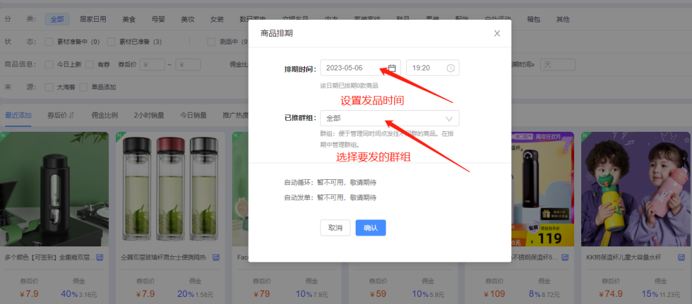Click chart icon on 全器双层玻璃杯 product card
The height and width of the screenshot is (304, 692).
216,257
